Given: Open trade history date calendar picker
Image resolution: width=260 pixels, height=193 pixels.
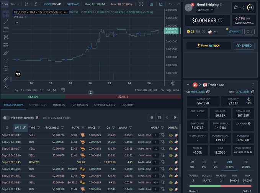Looking at the screenshot, I should (159, 118).
